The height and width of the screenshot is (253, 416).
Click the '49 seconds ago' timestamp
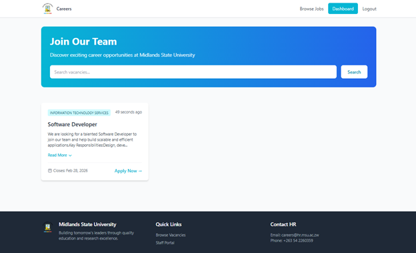(129, 112)
